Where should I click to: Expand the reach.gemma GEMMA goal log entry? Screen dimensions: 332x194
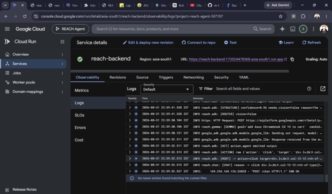click(130, 126)
